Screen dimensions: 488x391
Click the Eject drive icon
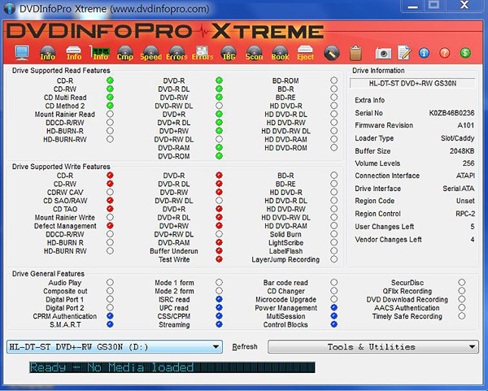coord(305,53)
